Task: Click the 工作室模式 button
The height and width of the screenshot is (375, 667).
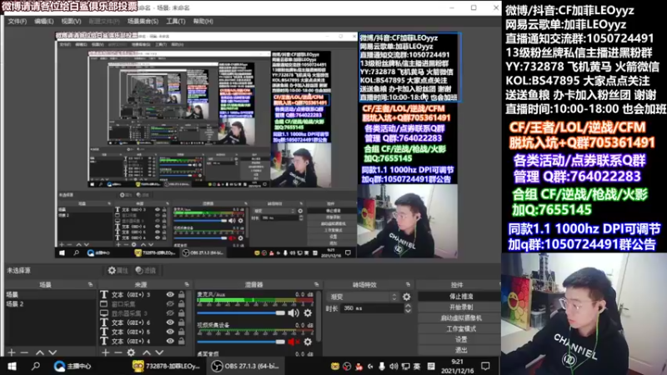Action: point(461,328)
